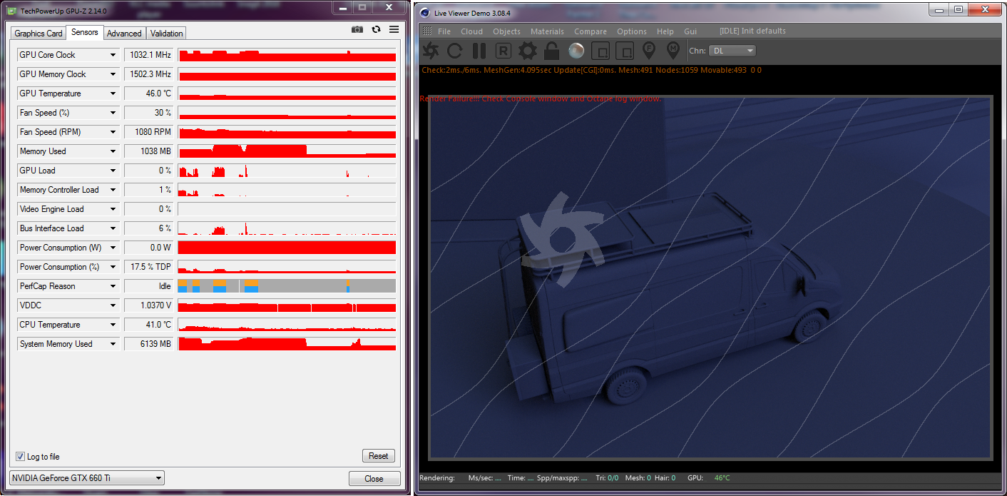Open the Gui menu

coord(690,31)
